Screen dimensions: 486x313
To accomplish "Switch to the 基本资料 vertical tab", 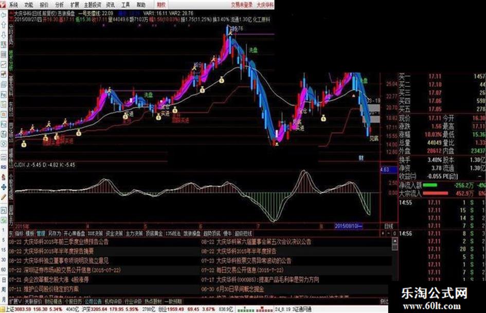I will (11, 85).
